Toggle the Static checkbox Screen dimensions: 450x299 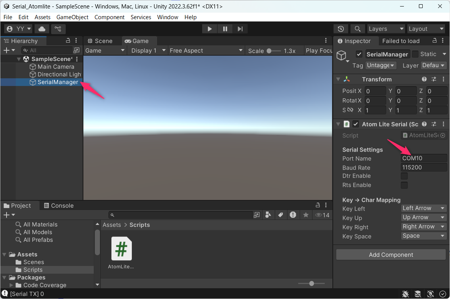415,54
